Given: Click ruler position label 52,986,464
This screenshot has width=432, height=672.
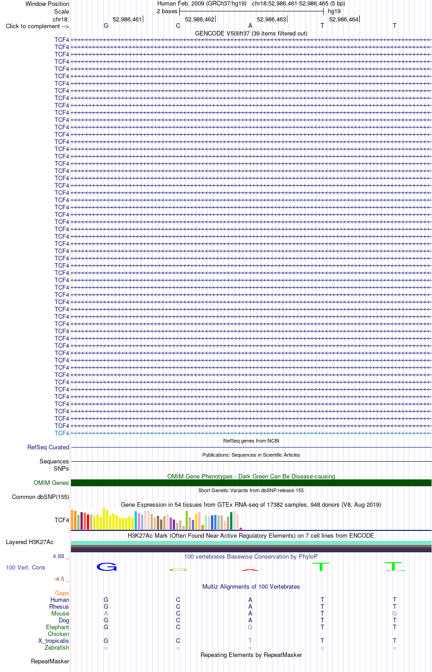Looking at the screenshot, I should [x=344, y=19].
